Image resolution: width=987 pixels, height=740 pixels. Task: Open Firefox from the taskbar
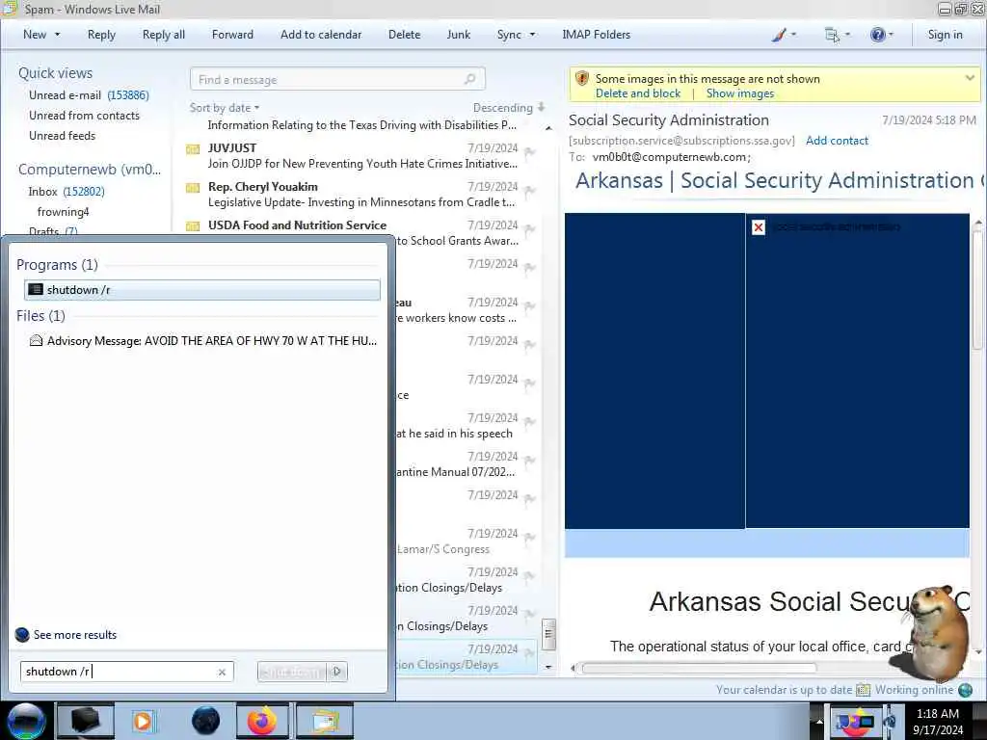tap(262, 721)
